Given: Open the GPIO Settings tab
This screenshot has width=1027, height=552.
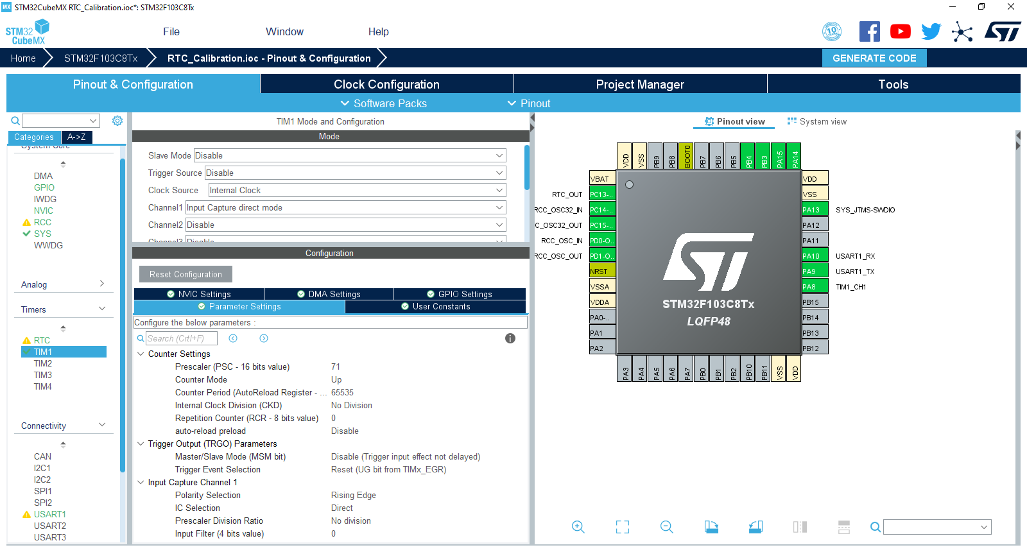Looking at the screenshot, I should point(460,294).
